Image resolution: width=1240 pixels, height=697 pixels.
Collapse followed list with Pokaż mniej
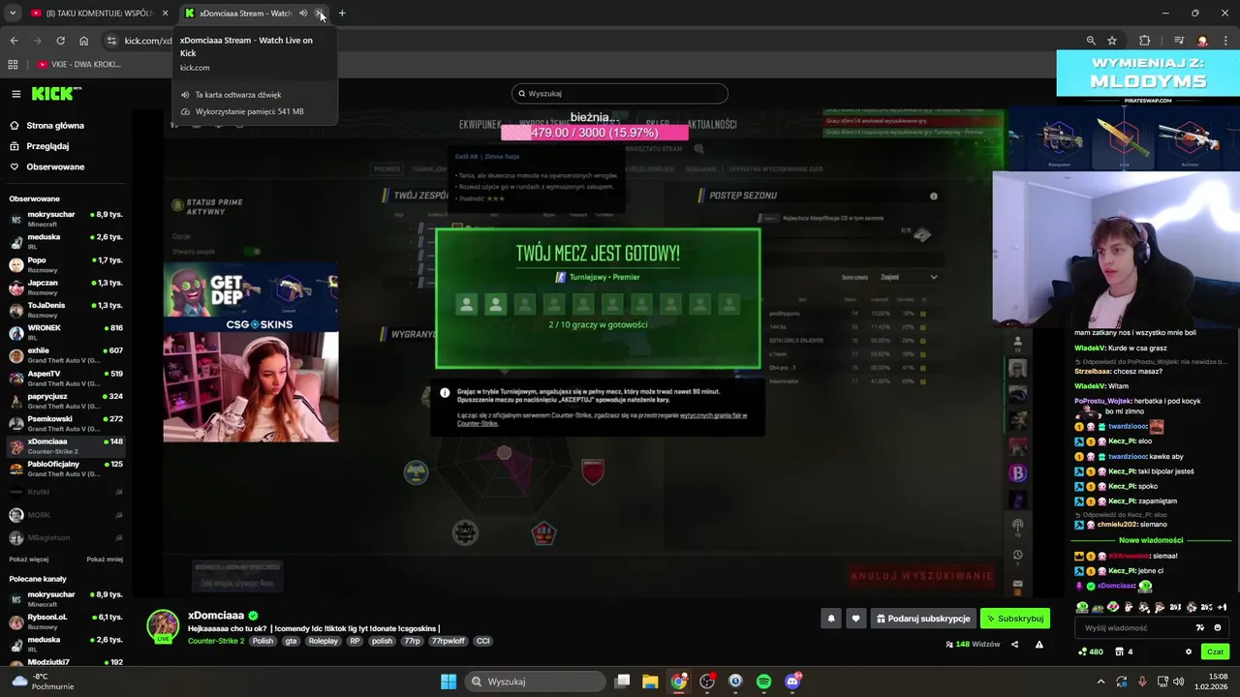[105, 559]
